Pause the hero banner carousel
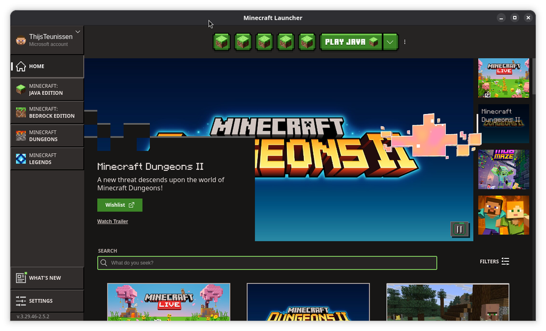The width and height of the screenshot is (546, 331). [x=459, y=229]
